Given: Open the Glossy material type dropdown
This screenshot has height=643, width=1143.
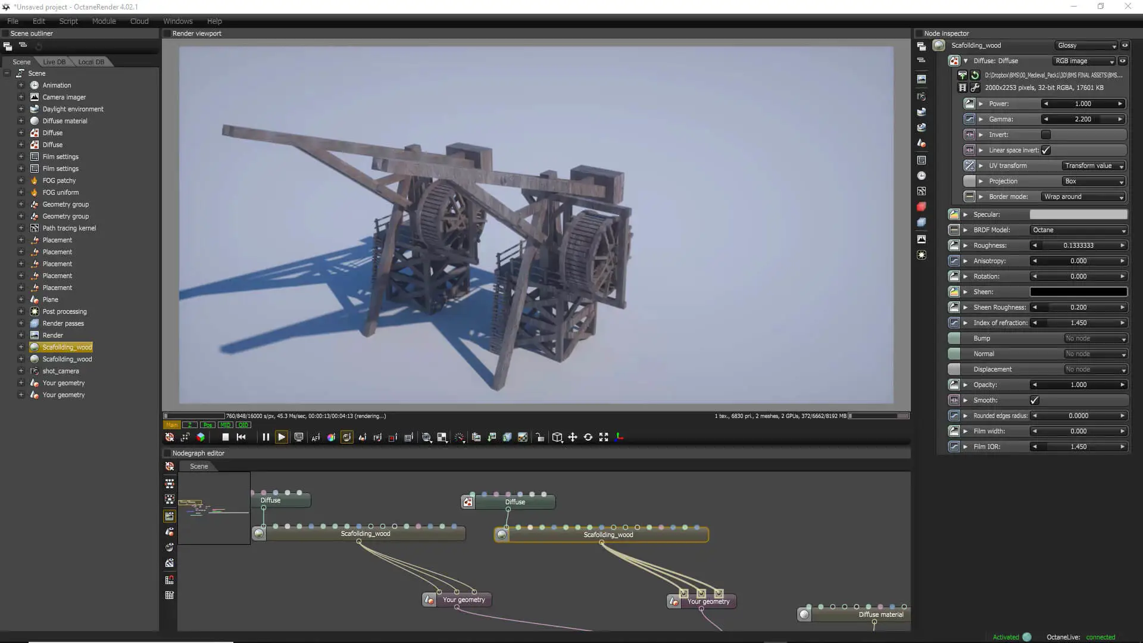Looking at the screenshot, I should 1086,45.
